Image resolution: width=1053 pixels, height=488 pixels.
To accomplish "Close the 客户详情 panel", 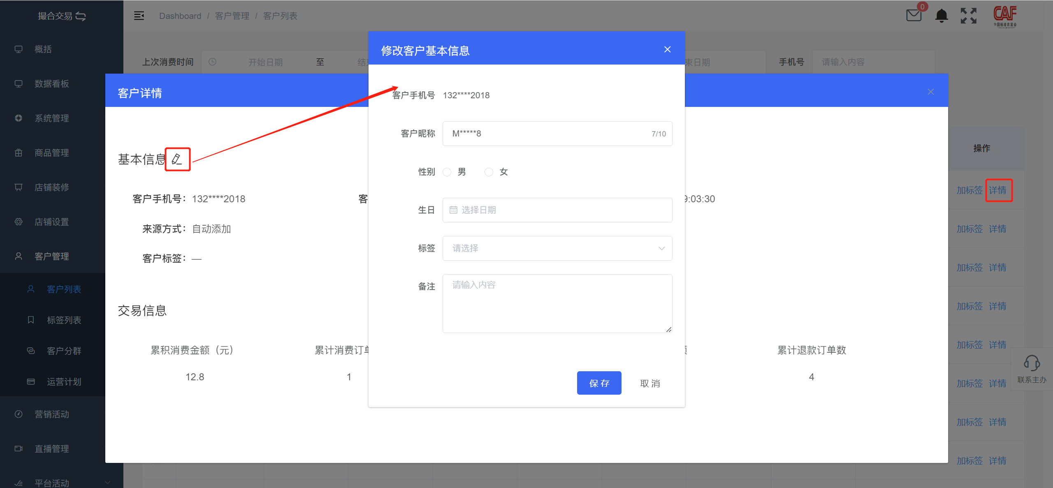I will tap(931, 92).
